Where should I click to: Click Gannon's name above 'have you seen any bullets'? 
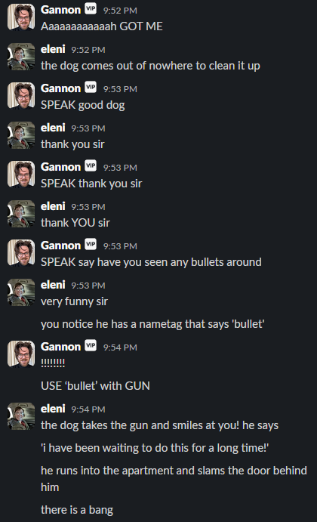point(60,246)
